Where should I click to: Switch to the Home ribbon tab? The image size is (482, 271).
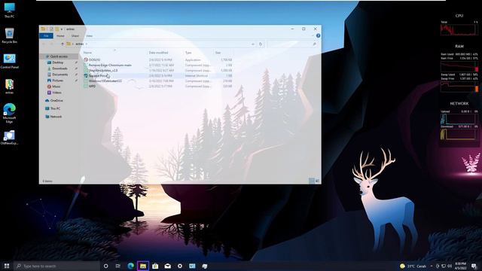click(60, 36)
